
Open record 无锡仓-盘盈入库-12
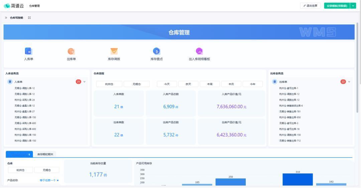click(x=25, y=106)
